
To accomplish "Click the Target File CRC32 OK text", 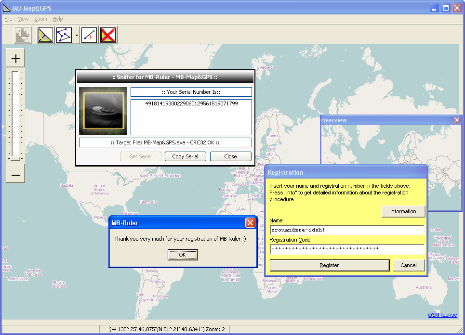I will [165, 142].
